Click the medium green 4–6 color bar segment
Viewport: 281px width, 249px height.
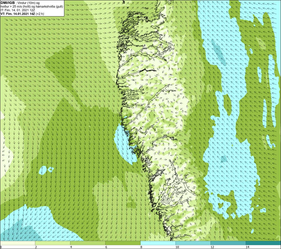(88, 243)
